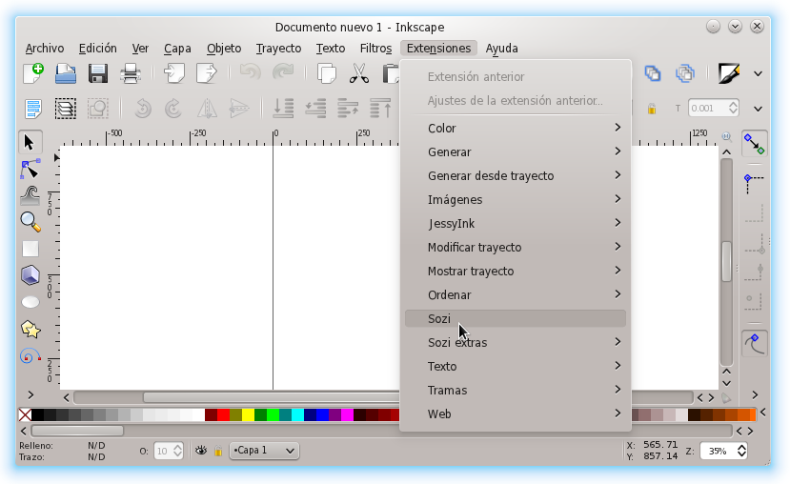Expand the Color submenu

[516, 128]
